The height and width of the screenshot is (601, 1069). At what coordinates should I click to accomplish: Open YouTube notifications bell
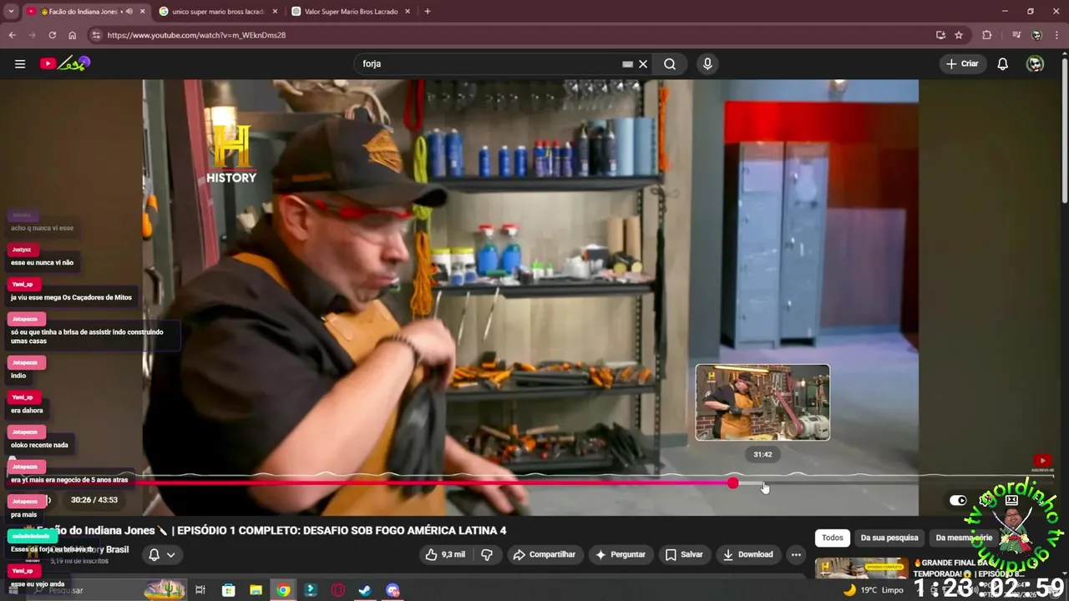coord(1003,63)
